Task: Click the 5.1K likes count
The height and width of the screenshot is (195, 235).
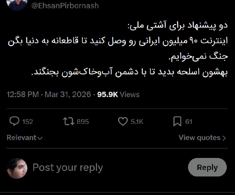Action: click(137, 121)
